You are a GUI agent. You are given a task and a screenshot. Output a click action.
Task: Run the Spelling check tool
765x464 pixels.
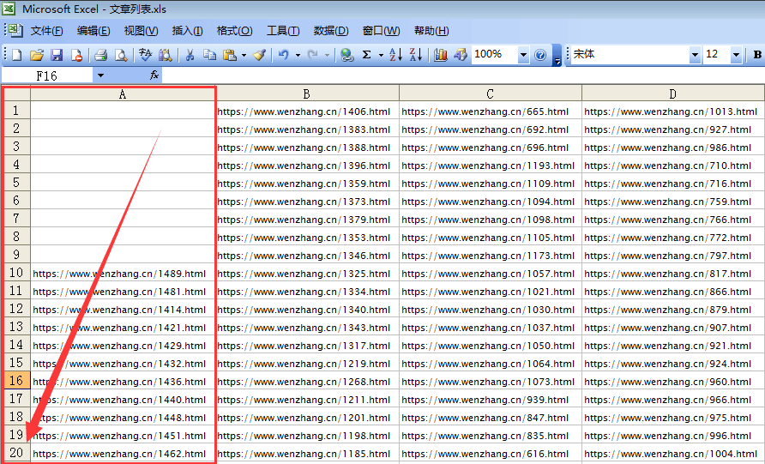click(145, 55)
